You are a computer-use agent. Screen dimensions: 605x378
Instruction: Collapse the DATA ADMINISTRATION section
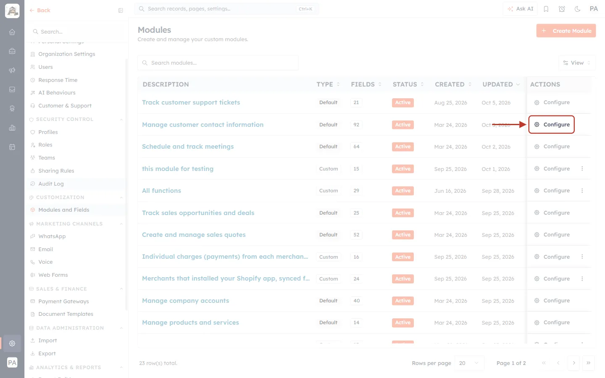pos(121,328)
